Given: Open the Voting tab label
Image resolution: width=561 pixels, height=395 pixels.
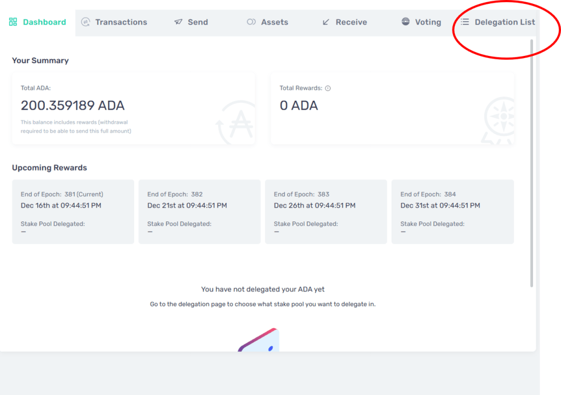Looking at the screenshot, I should pyautogui.click(x=428, y=22).
